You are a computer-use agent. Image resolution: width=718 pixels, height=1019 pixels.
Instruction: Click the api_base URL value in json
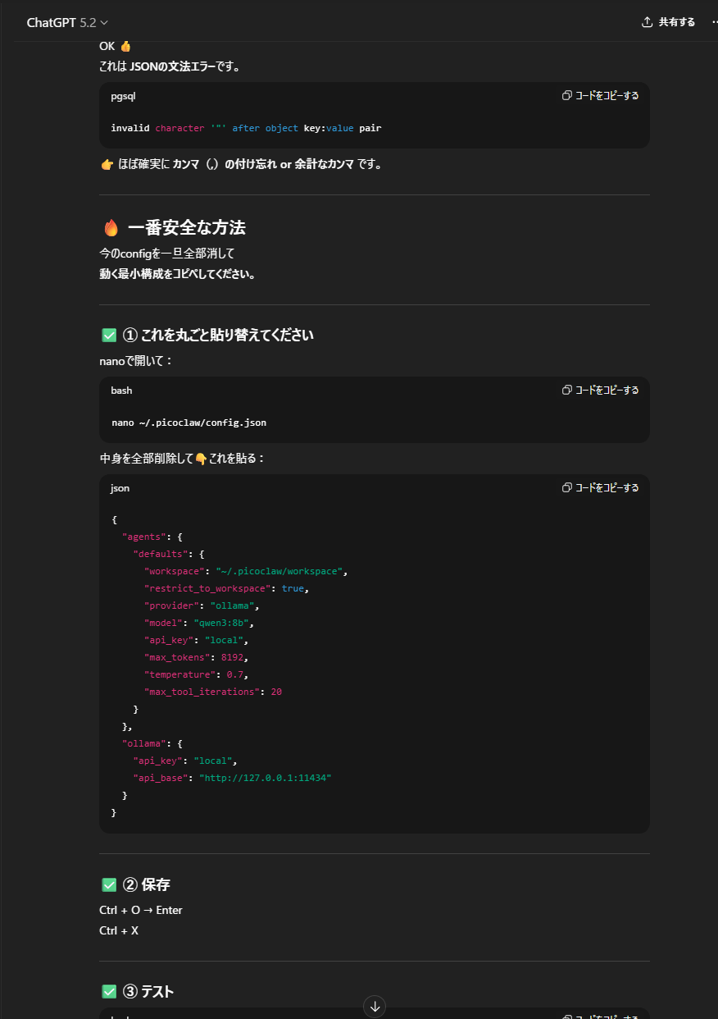(265, 778)
